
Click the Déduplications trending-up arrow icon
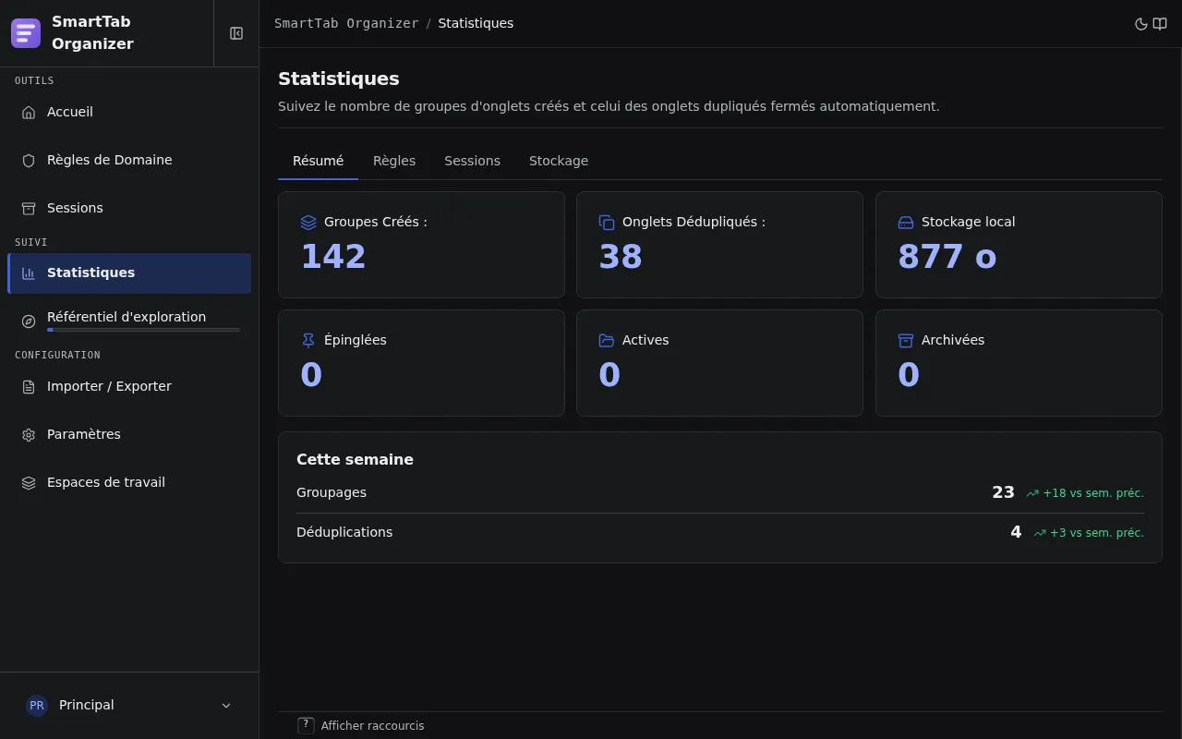click(1040, 533)
